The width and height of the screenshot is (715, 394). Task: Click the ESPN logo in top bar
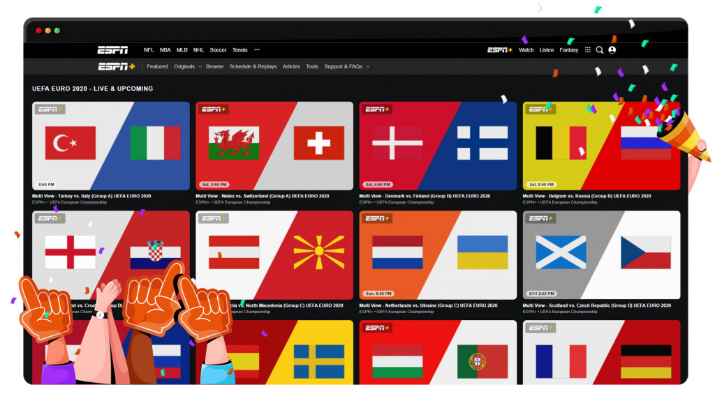[112, 50]
